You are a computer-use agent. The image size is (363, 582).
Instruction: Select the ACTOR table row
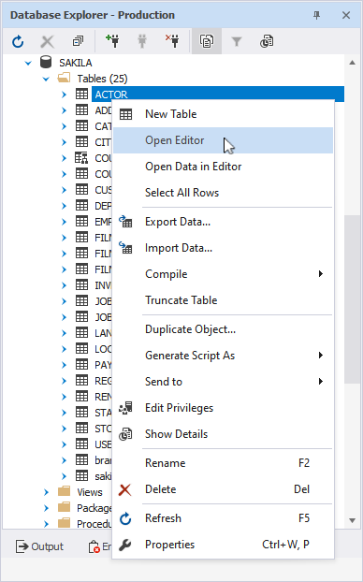(x=218, y=95)
